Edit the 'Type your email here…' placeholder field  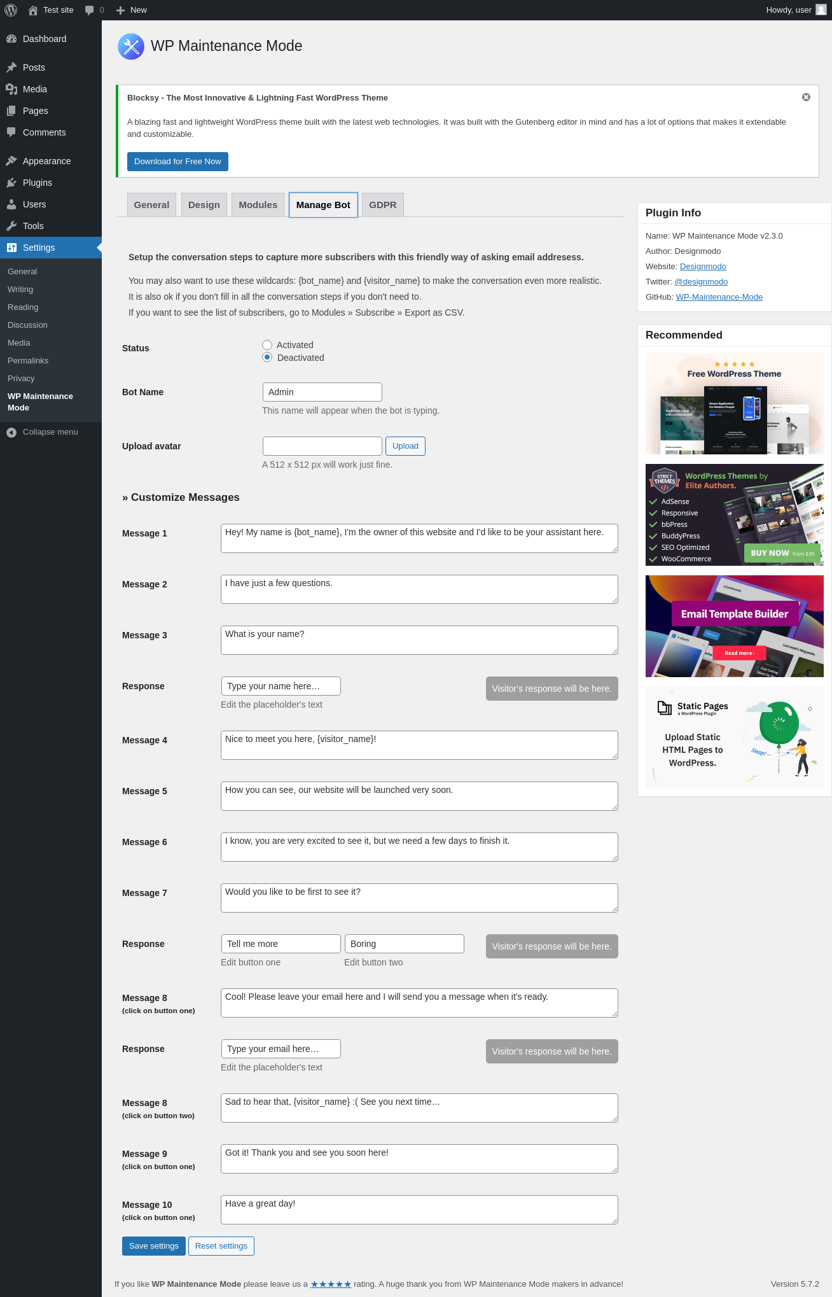pos(281,1049)
